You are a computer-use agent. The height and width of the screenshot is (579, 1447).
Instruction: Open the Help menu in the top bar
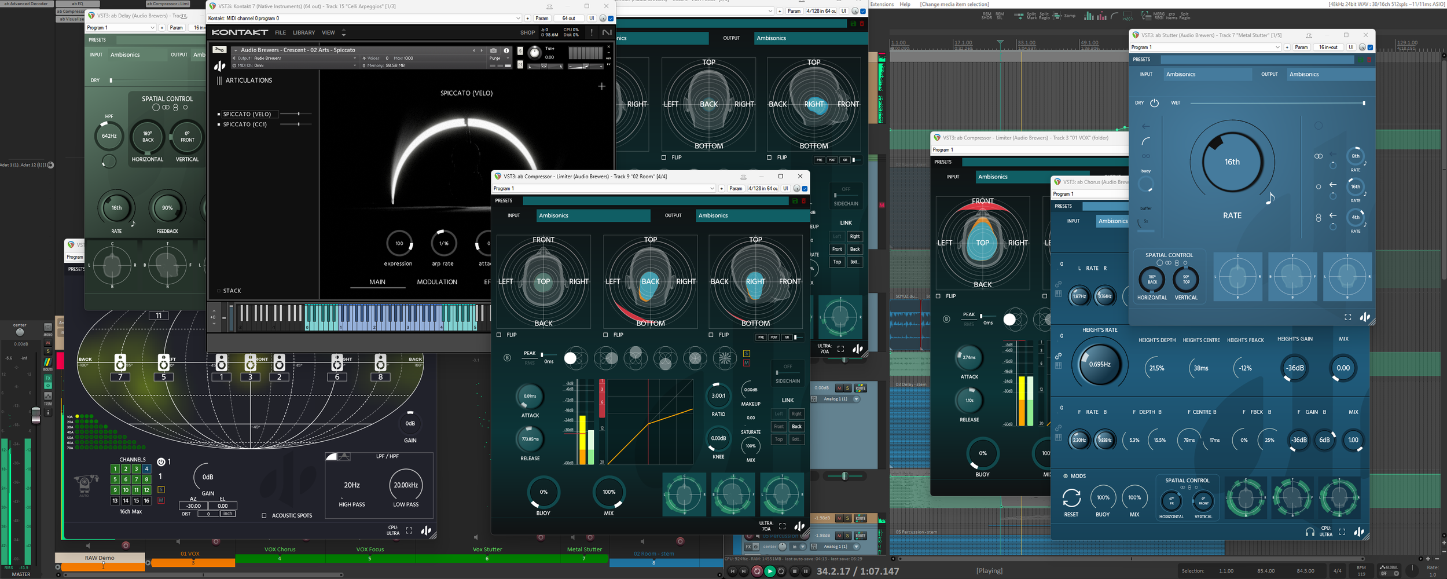905,4
